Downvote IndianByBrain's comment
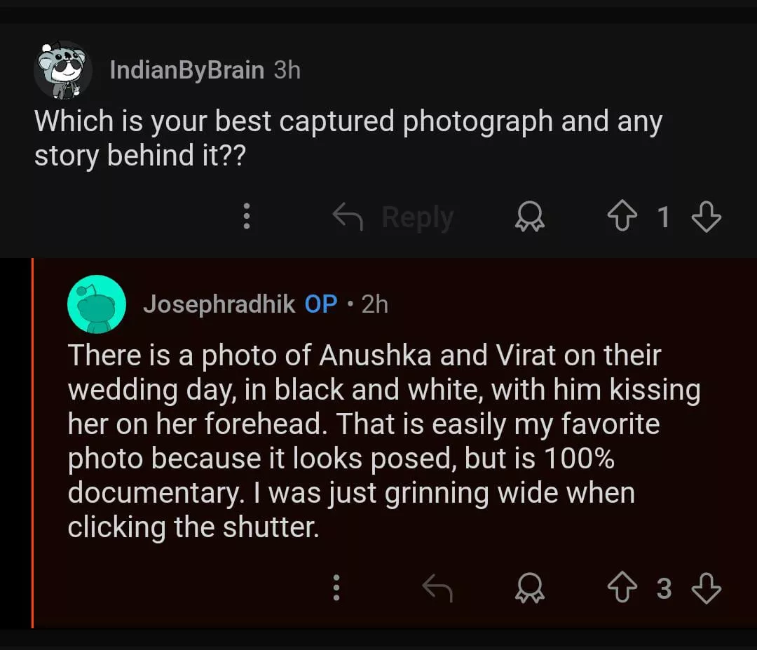The height and width of the screenshot is (650, 757). coord(706,217)
